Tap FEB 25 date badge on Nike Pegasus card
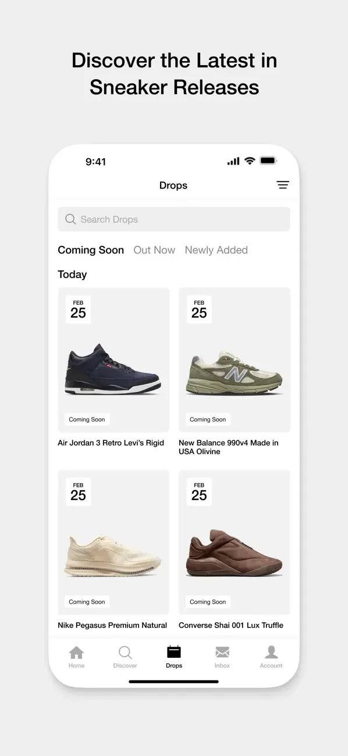 point(78,492)
